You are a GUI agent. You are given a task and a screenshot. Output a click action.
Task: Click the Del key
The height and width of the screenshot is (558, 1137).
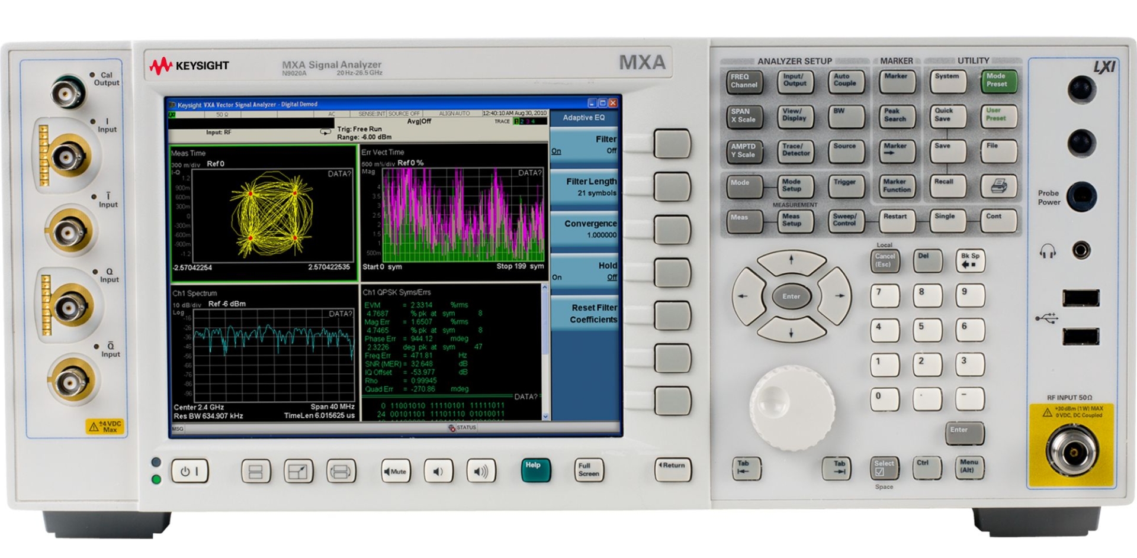pyautogui.click(x=927, y=261)
